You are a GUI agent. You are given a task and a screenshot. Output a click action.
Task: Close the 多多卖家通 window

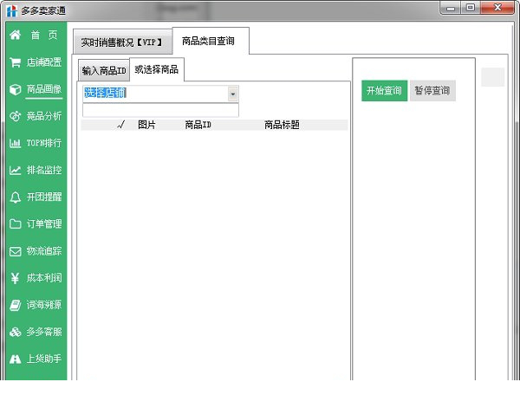[x=497, y=8]
